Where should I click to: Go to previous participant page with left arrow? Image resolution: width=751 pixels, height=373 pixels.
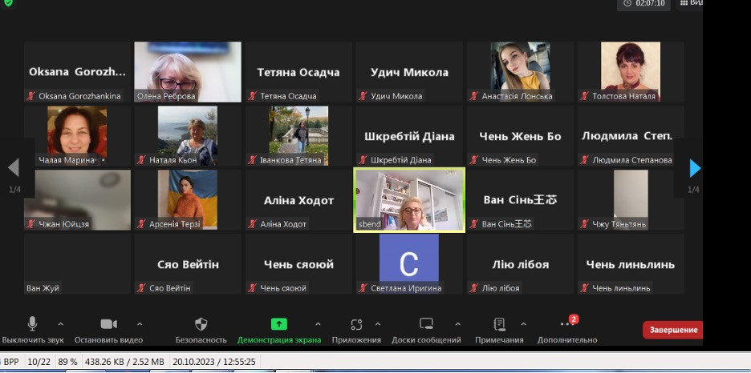[13, 168]
